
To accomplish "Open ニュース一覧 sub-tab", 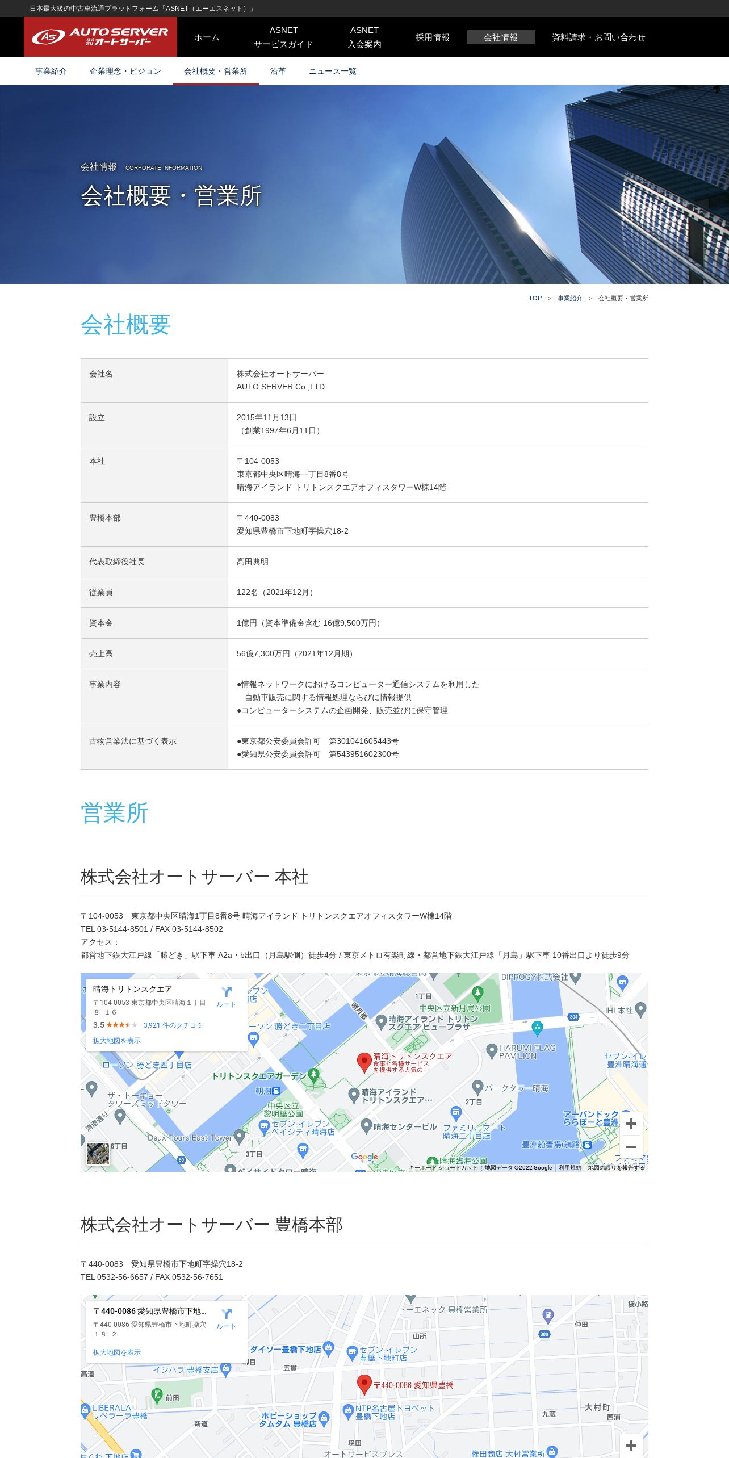I will click(333, 71).
